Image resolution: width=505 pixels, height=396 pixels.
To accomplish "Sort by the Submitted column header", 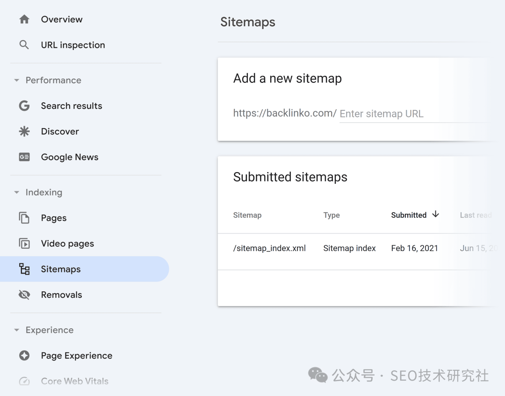I will click(409, 215).
